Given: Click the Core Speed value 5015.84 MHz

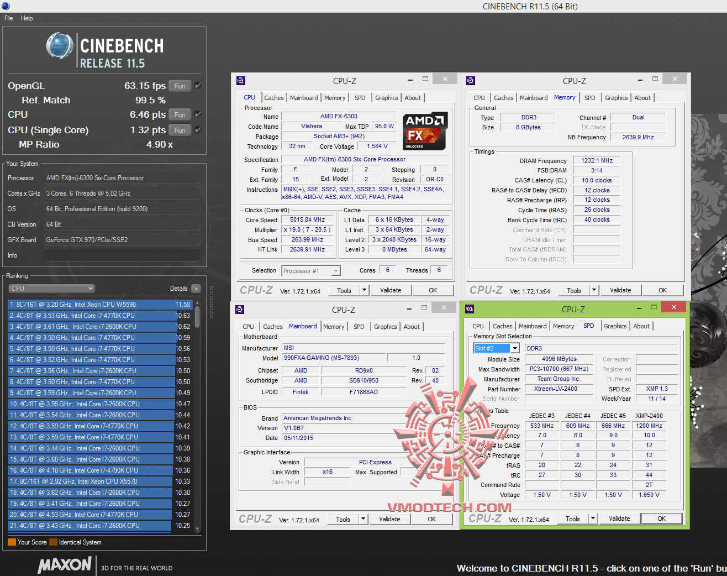Looking at the screenshot, I should tap(307, 220).
